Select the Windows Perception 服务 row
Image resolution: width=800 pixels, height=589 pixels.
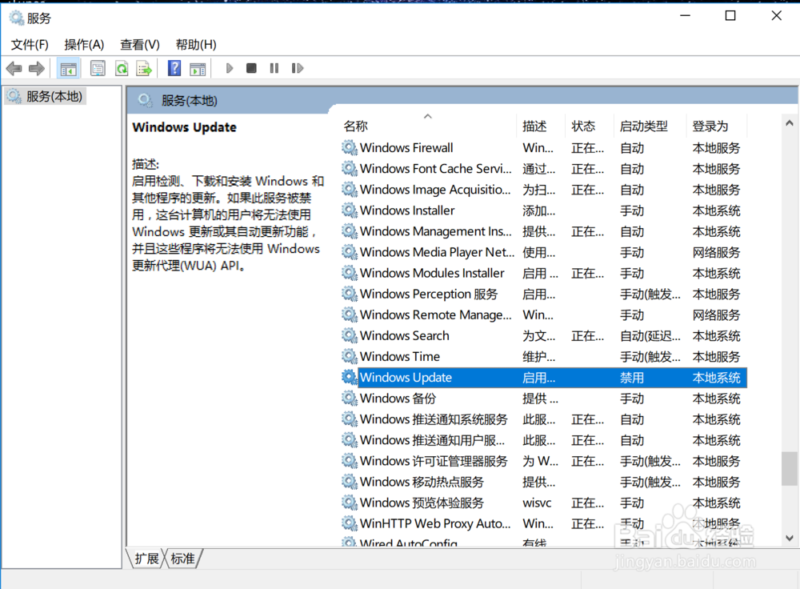(544, 294)
